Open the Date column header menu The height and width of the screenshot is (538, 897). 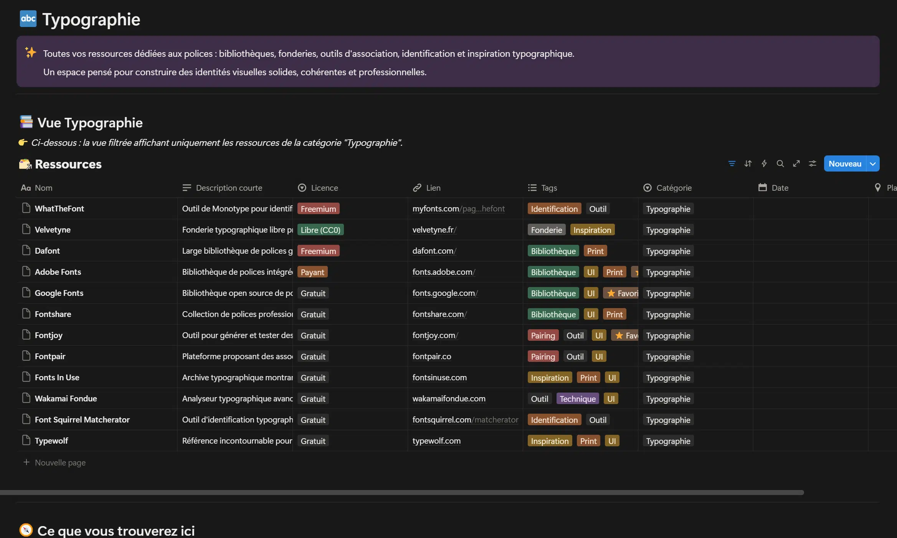(x=780, y=188)
